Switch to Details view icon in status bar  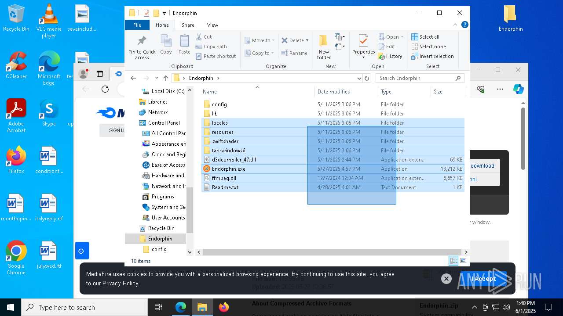click(x=453, y=261)
